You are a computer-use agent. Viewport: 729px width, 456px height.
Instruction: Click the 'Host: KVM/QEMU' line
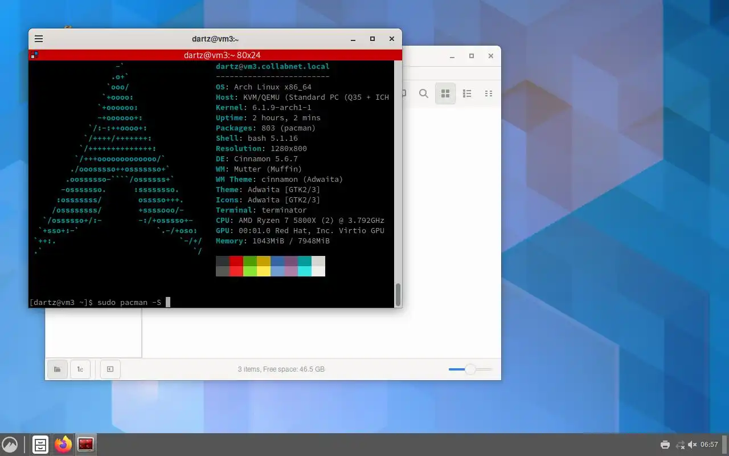pyautogui.click(x=302, y=97)
